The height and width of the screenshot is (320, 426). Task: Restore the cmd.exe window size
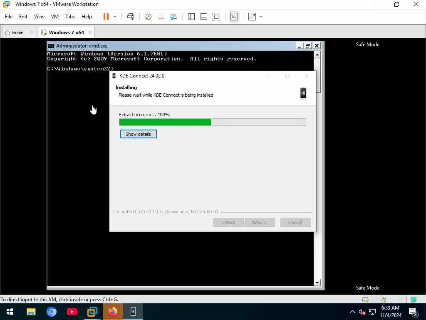[307, 46]
